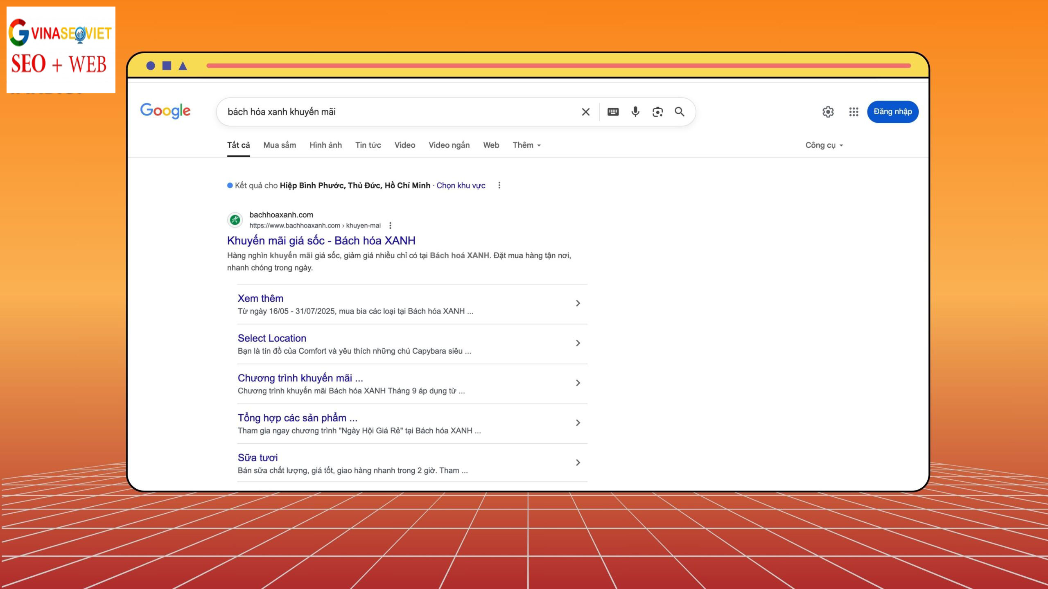Click the bachhoaxanh.com site name

tap(281, 215)
